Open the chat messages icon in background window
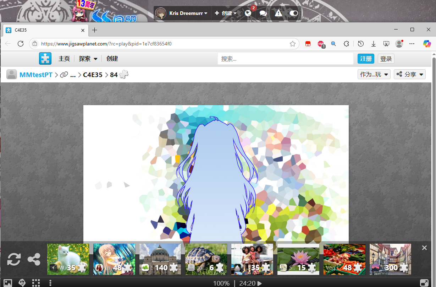Viewport: 436px width, 287px height. coord(263,13)
